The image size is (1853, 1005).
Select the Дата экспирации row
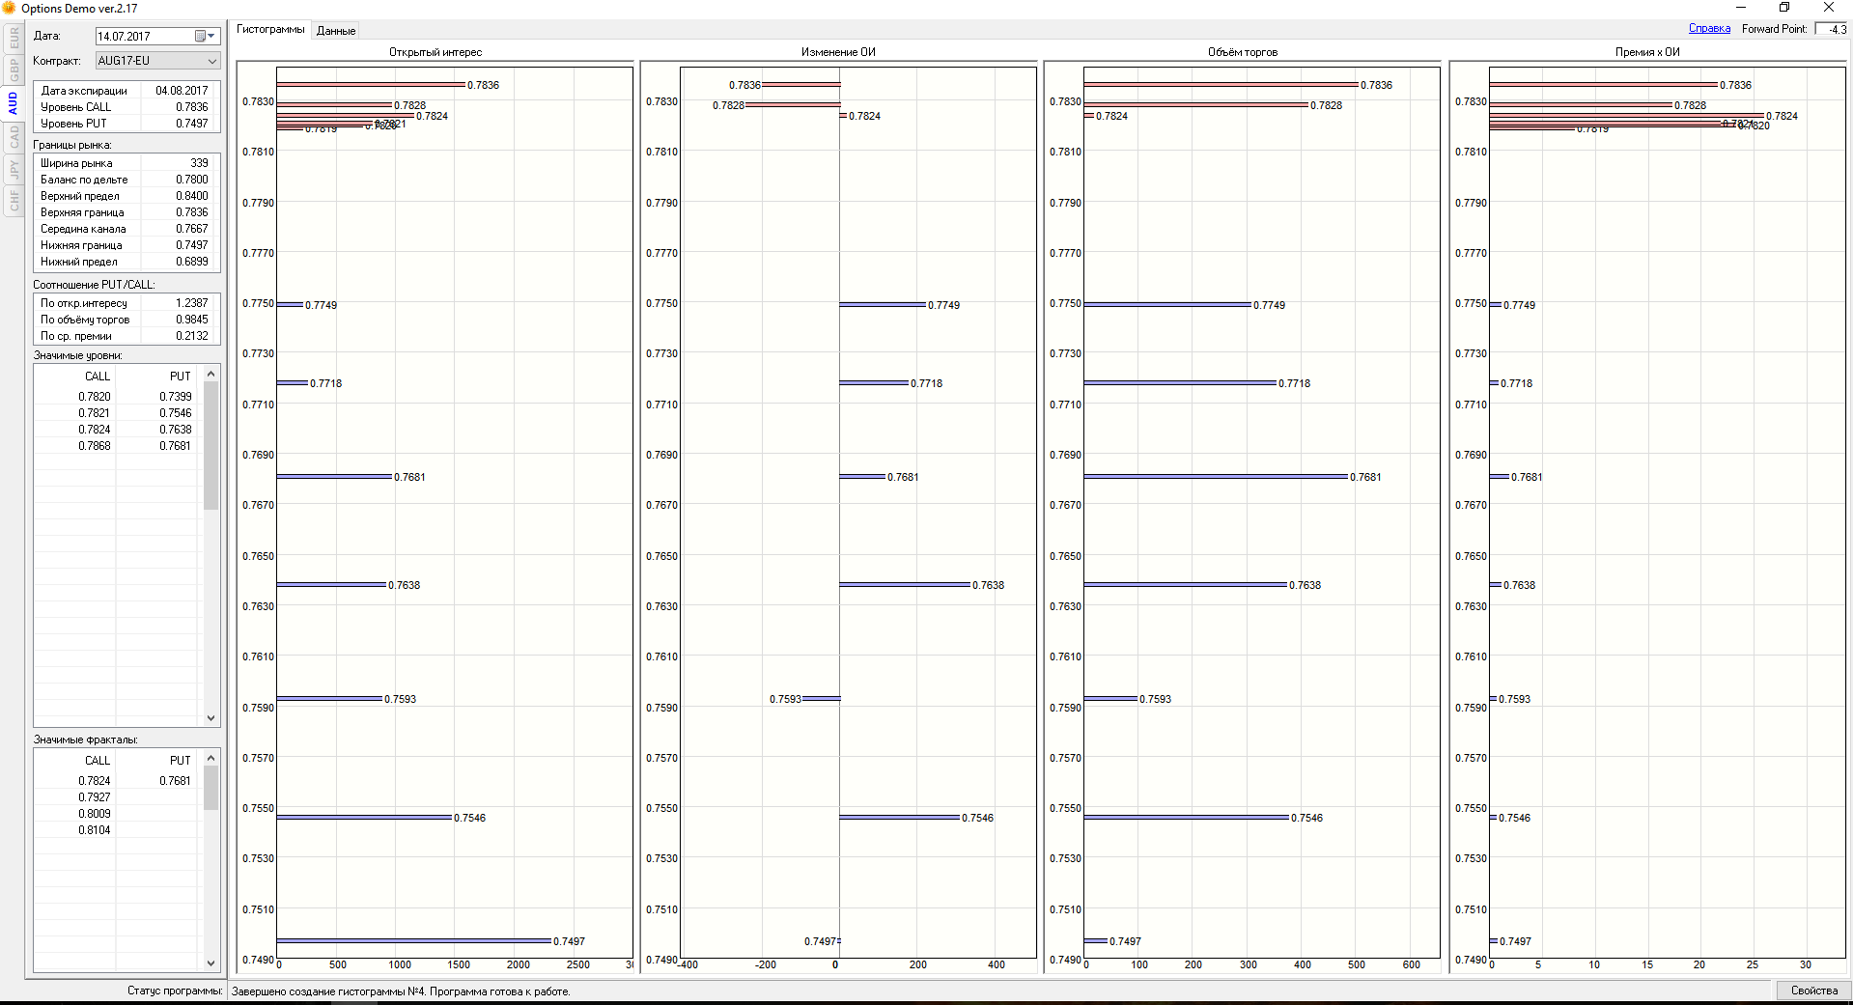tap(126, 91)
